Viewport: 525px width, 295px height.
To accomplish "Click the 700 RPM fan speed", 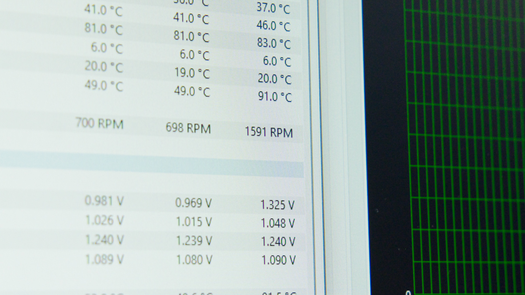I will point(100,124).
